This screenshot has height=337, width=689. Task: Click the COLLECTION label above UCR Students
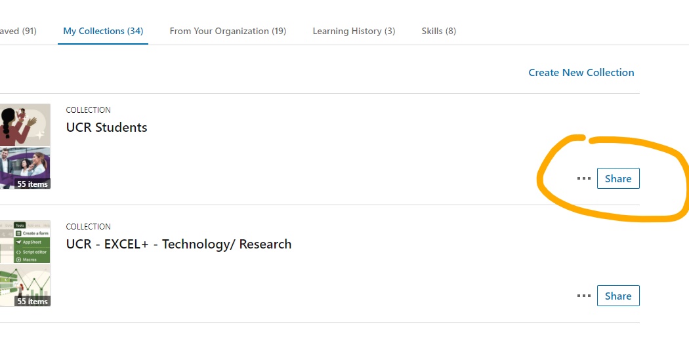point(88,110)
